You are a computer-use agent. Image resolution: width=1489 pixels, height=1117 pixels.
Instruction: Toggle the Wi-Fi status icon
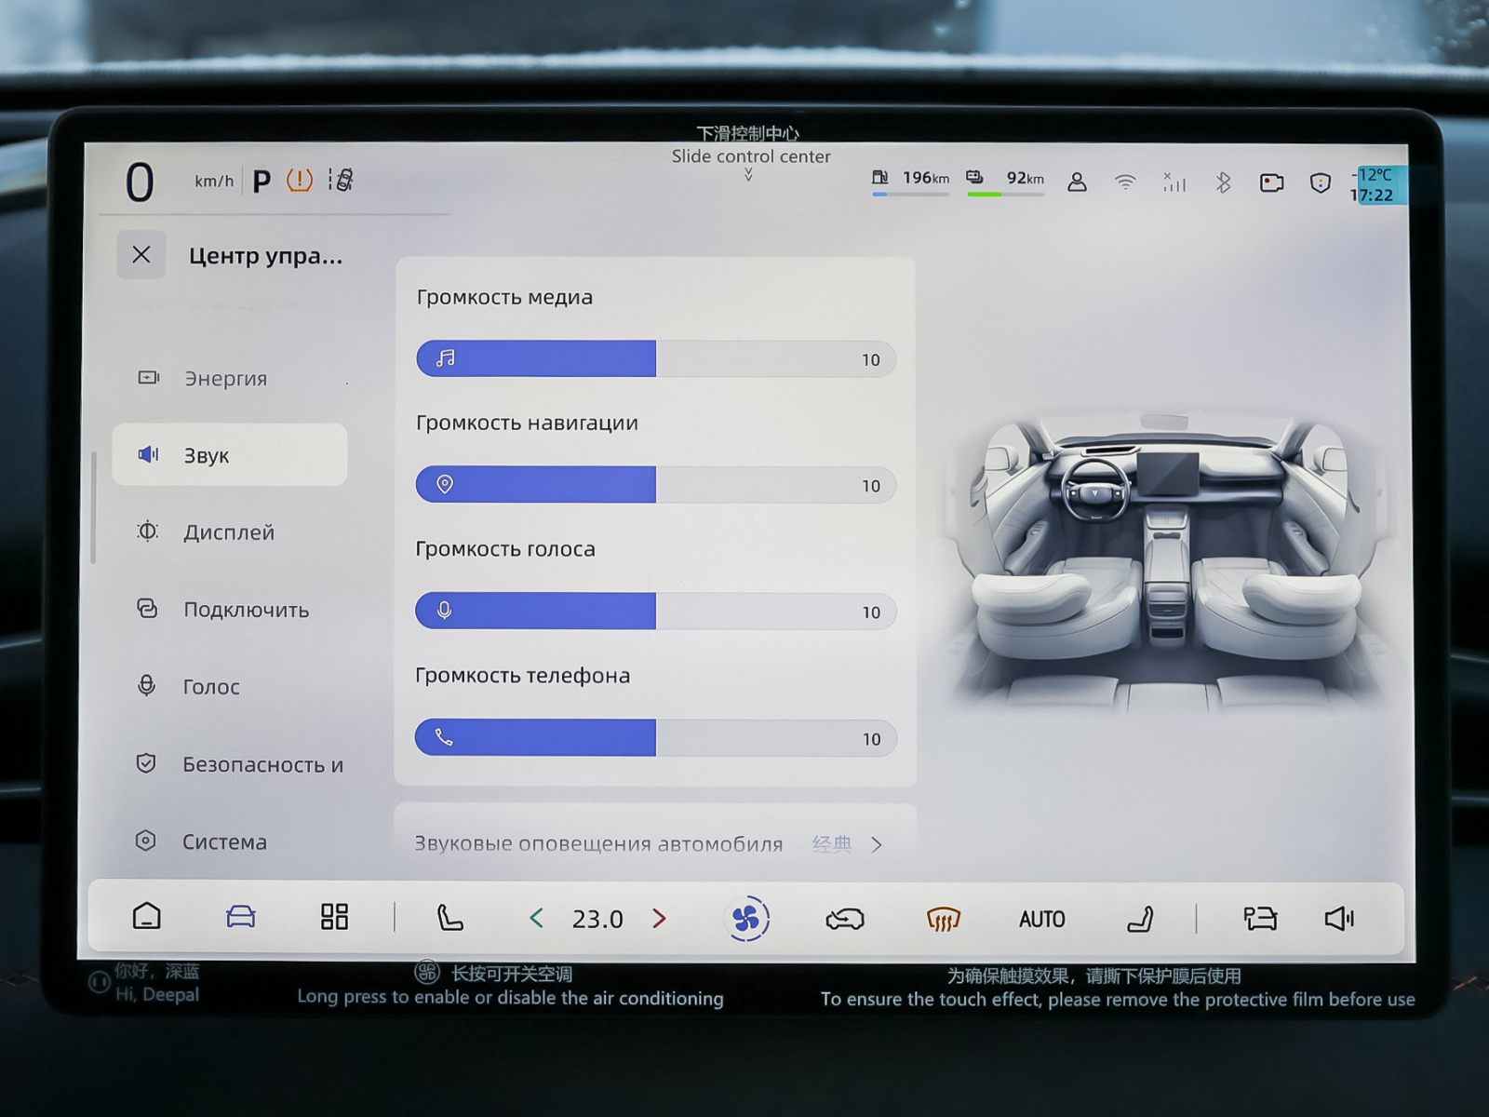coord(1125,182)
